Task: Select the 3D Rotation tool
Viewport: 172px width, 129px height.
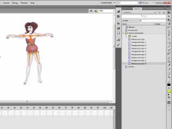Action: [x=169, y=23]
